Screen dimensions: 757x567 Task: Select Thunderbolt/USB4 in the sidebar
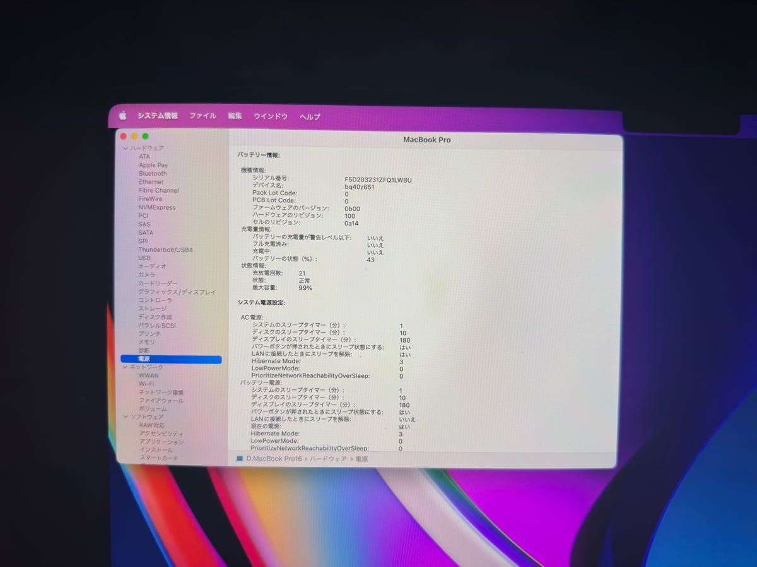click(166, 250)
